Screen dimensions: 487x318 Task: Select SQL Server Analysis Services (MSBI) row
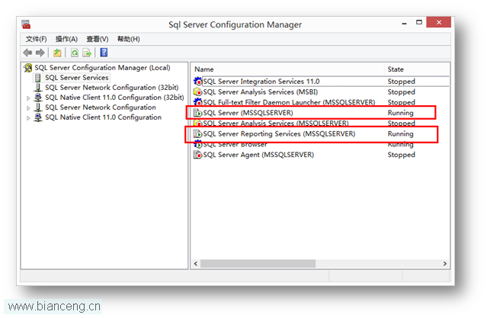click(321, 92)
